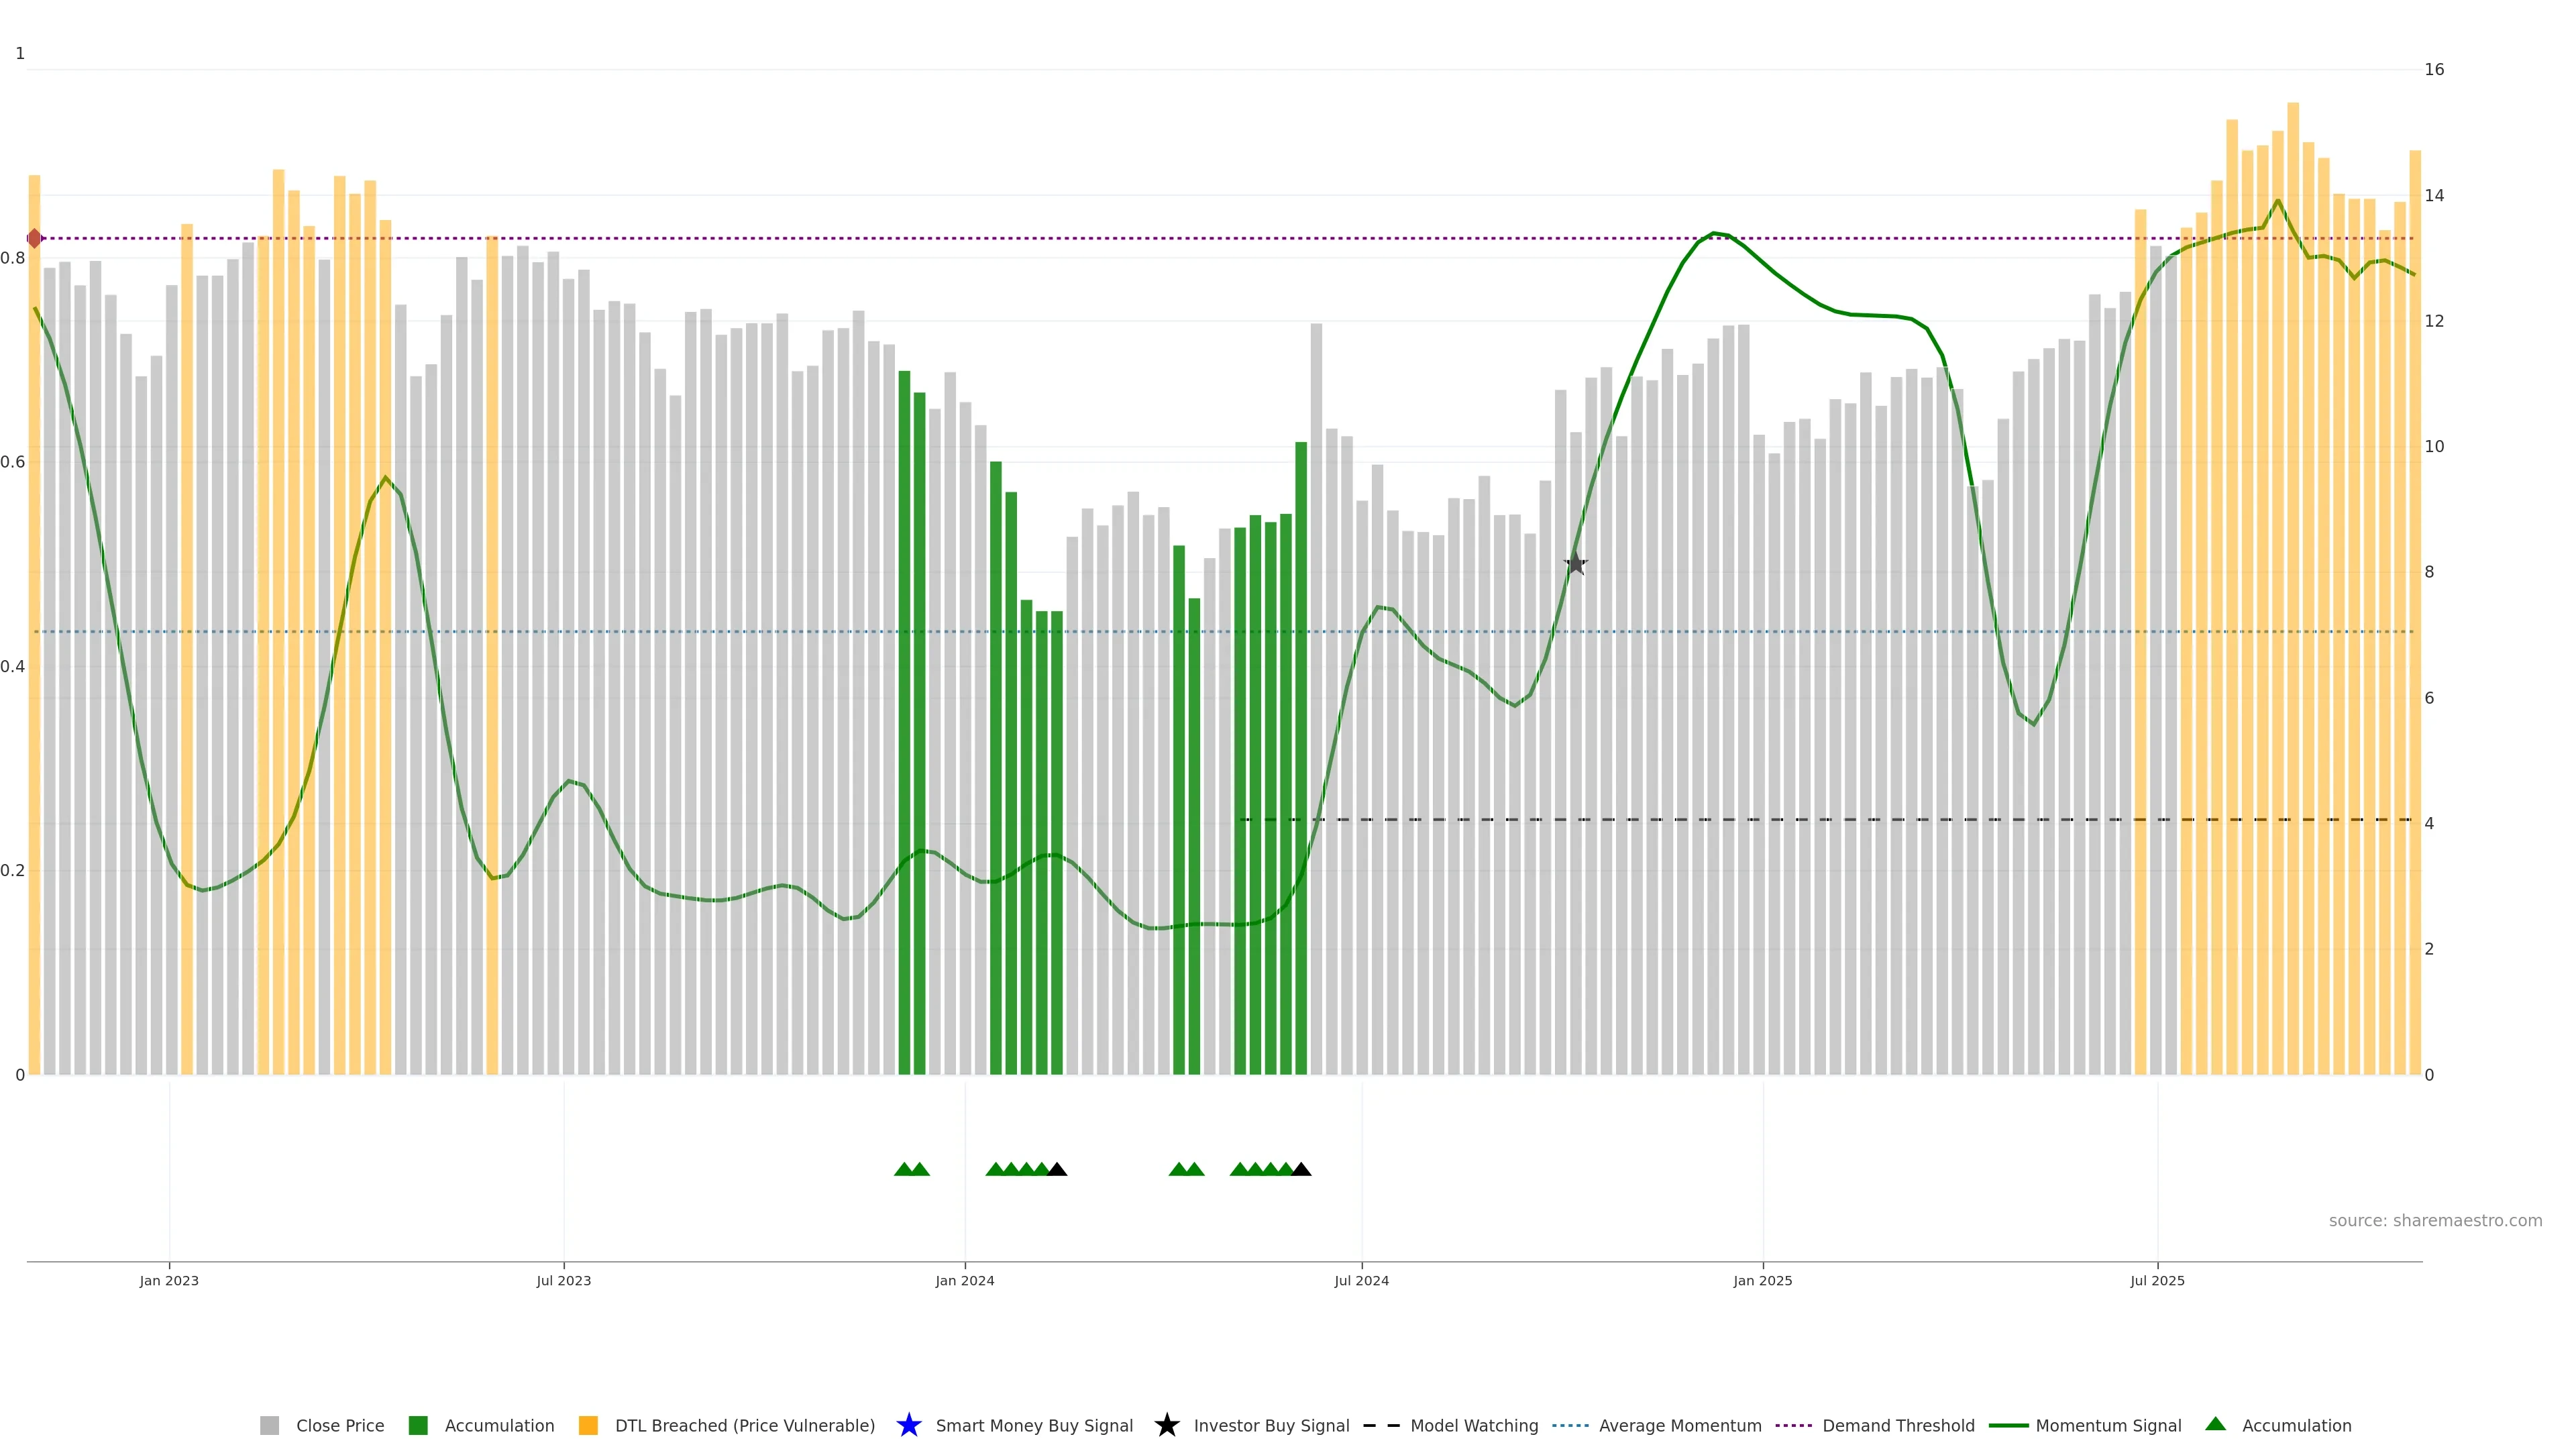2576x1449 pixels.
Task: Click the black Investor Buy Signal star on chart
Action: coord(1575,564)
